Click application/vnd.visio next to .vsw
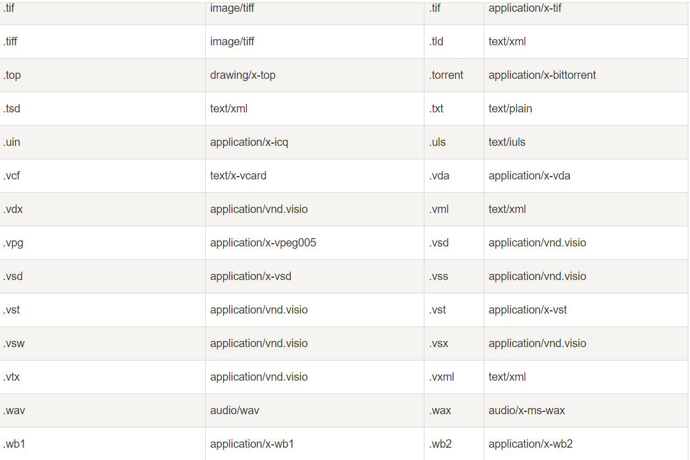The image size is (690, 460). (x=315, y=343)
